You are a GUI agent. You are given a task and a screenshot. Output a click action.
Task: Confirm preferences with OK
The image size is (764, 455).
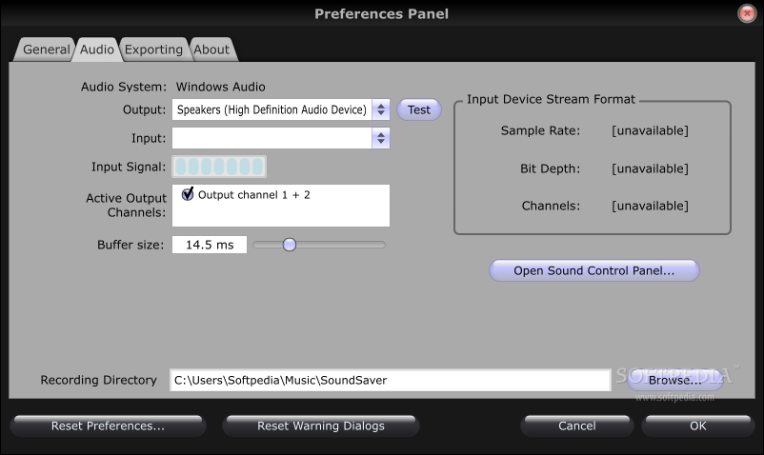coord(697,425)
